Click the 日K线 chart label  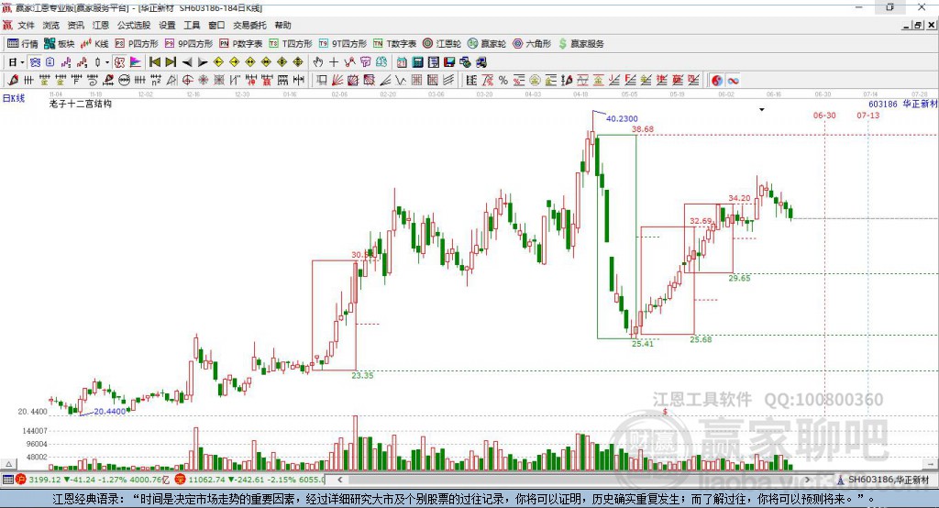click(14, 98)
